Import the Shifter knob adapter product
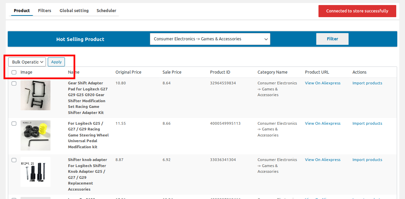405x199 pixels. tap(367, 160)
